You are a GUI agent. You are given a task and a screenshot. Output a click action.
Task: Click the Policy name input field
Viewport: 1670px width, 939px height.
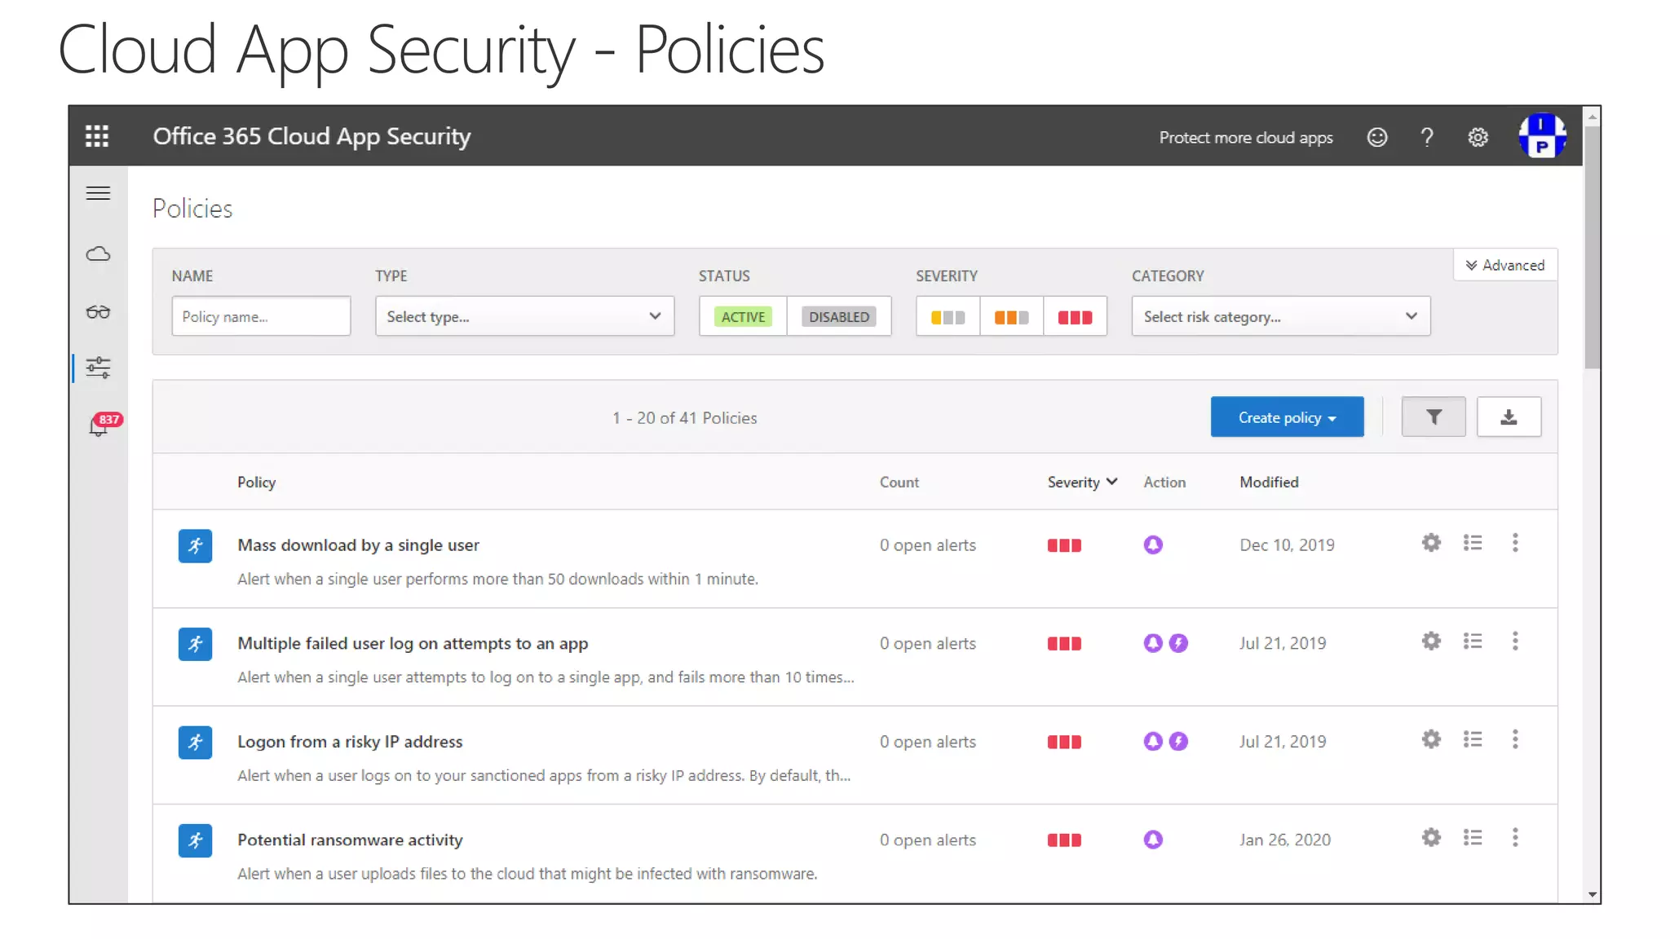[x=261, y=316]
